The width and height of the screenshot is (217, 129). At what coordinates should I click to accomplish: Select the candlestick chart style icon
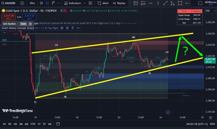coord(47,3)
